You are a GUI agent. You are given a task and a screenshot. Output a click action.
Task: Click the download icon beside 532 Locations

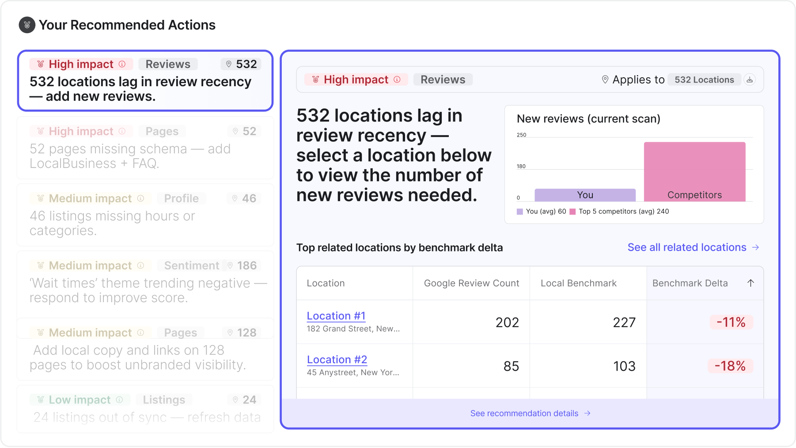pyautogui.click(x=750, y=80)
